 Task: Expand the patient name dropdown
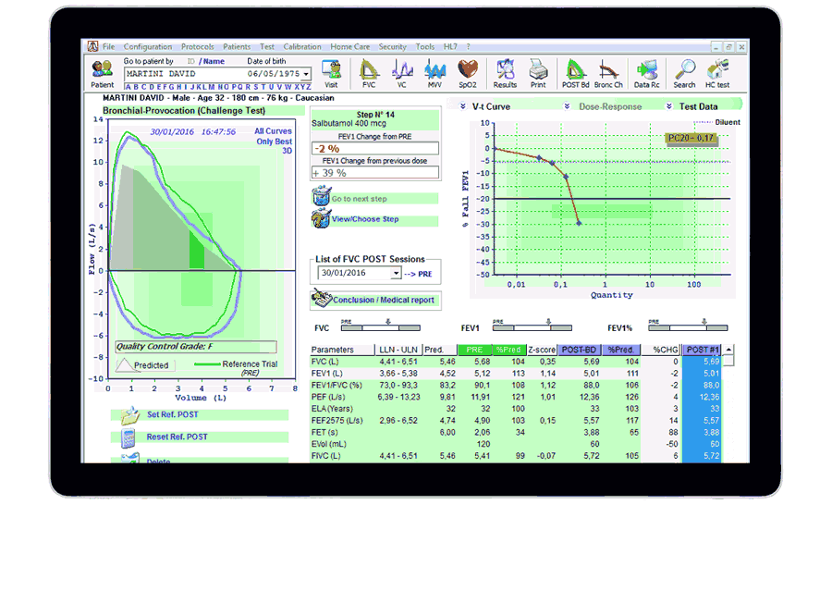pyautogui.click(x=306, y=74)
